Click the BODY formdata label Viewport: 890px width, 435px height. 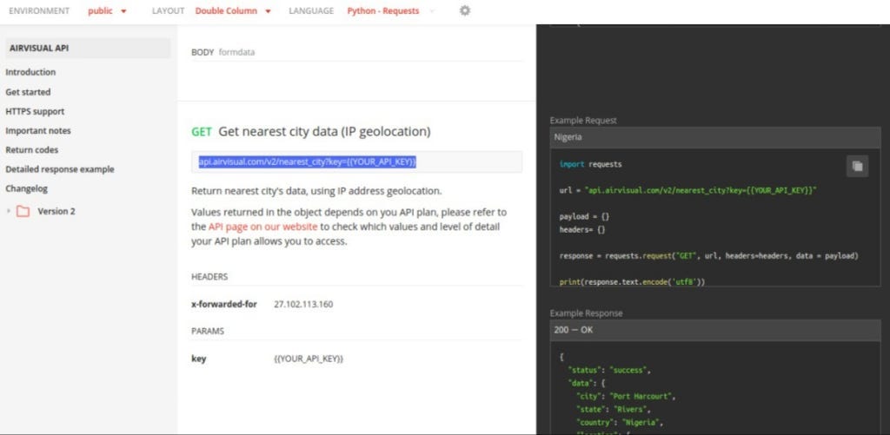223,52
